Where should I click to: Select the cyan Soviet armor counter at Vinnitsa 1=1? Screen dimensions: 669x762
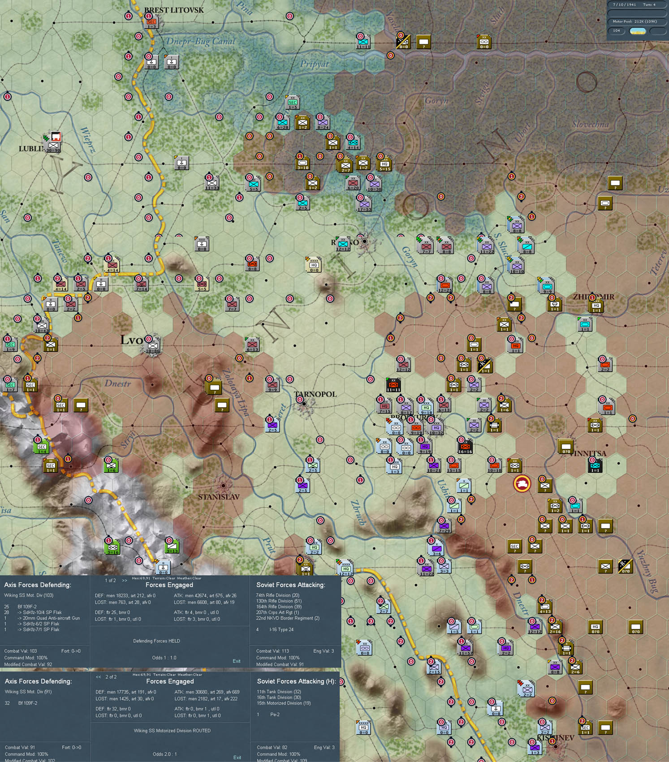coord(595,466)
